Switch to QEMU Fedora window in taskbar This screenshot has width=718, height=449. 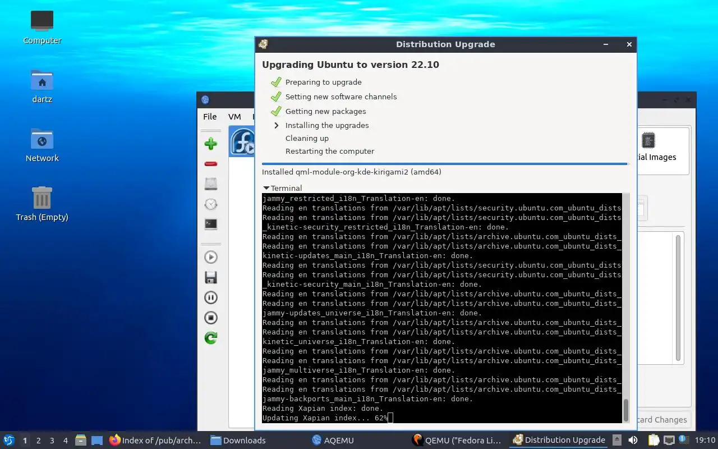pyautogui.click(x=456, y=441)
